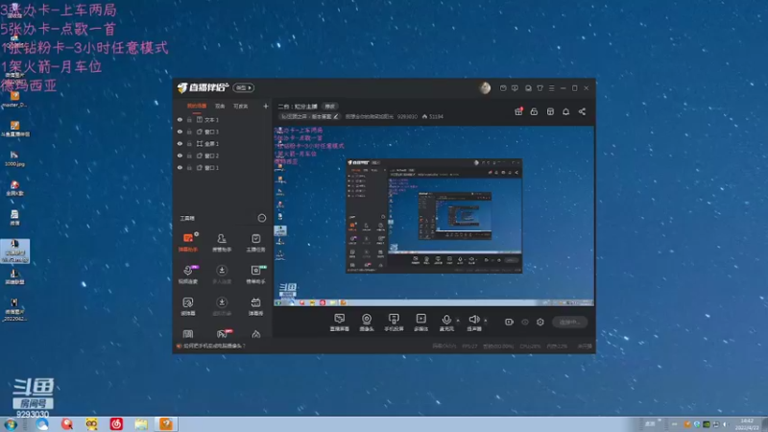Open the Windows Start button

coord(11,424)
